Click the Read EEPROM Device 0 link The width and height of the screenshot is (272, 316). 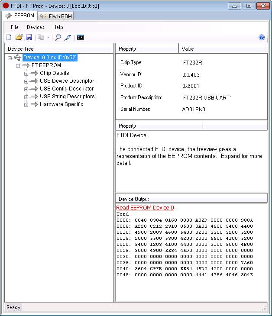145,208
